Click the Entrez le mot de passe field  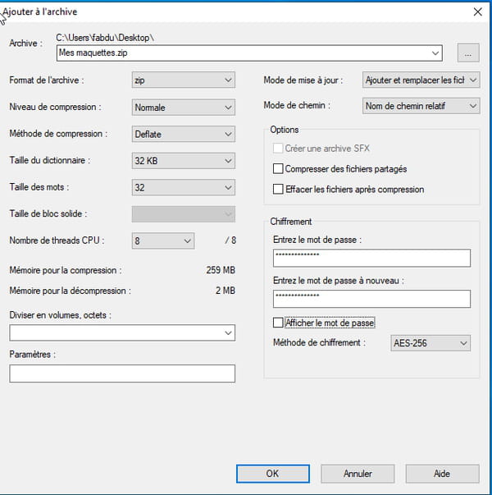coord(371,258)
